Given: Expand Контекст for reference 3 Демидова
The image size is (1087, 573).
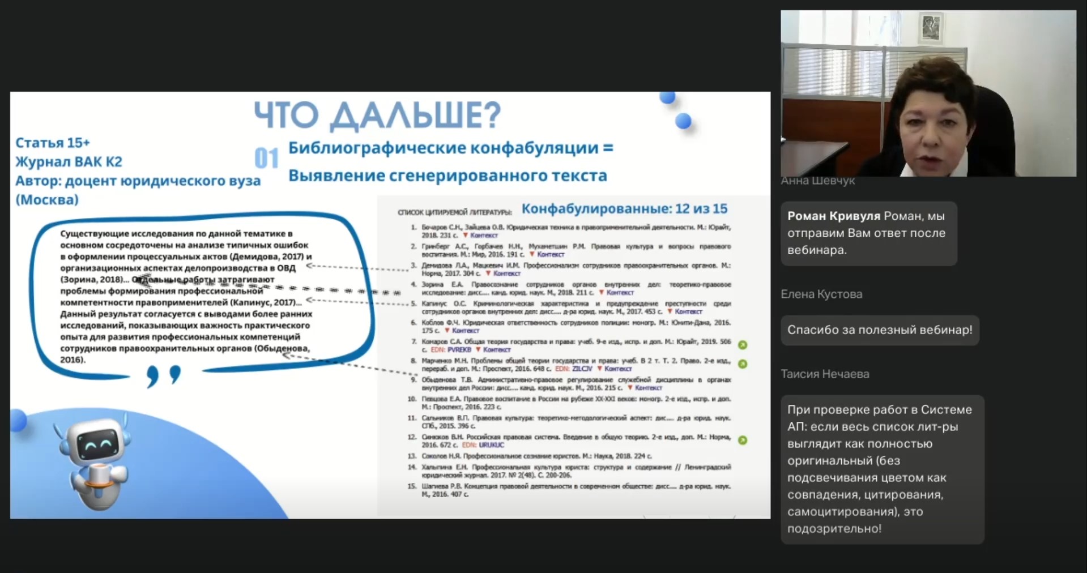Looking at the screenshot, I should click(506, 273).
